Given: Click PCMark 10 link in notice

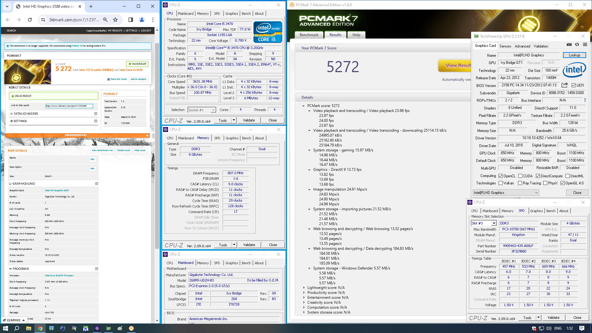Looking at the screenshot, I should tap(77, 46).
